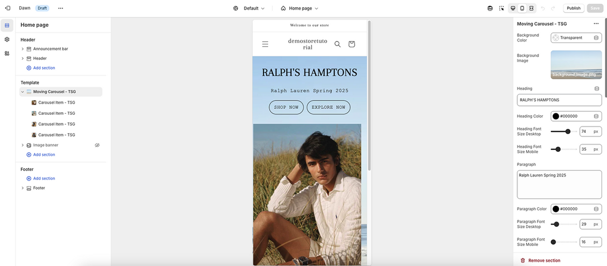Connect dynamic source for Heading field
The width and height of the screenshot is (607, 266).
click(x=597, y=88)
